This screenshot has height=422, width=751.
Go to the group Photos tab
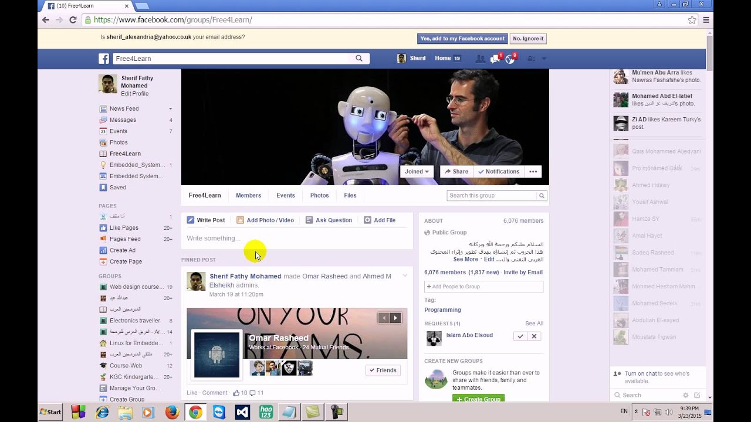[x=319, y=196]
